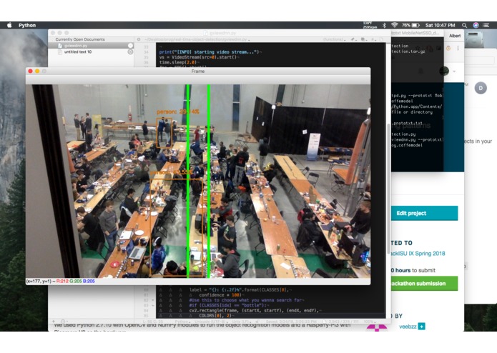Open the browser three-dot menu
497x353 pixels.
[458, 48]
